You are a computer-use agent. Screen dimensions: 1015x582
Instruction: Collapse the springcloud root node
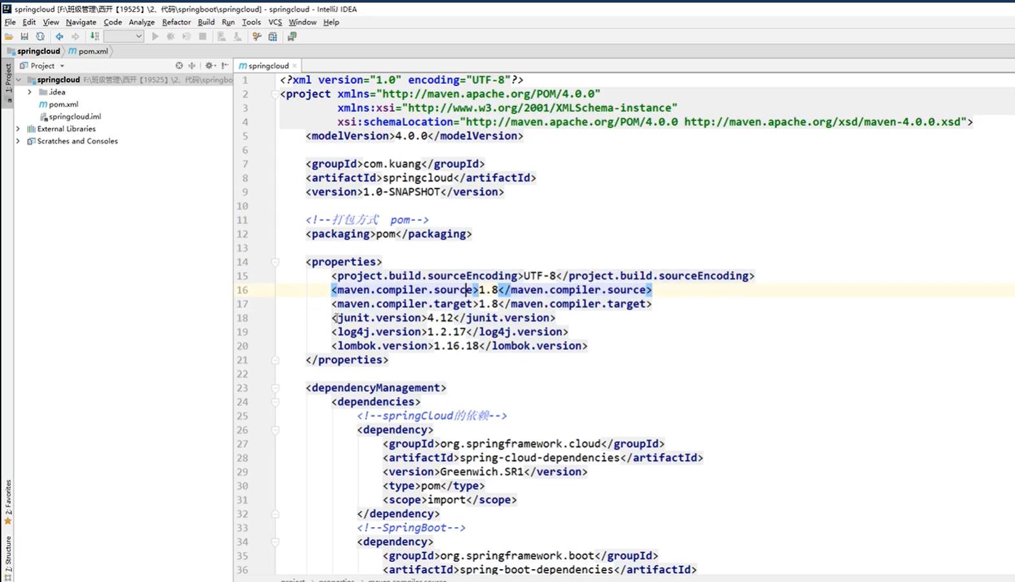pos(19,80)
